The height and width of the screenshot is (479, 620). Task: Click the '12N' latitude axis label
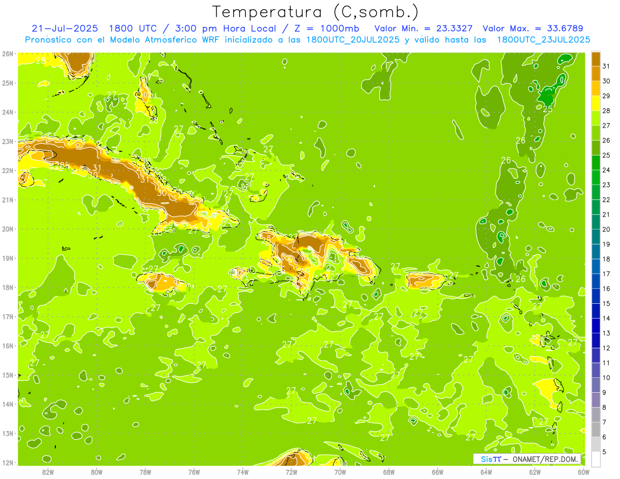(8, 462)
